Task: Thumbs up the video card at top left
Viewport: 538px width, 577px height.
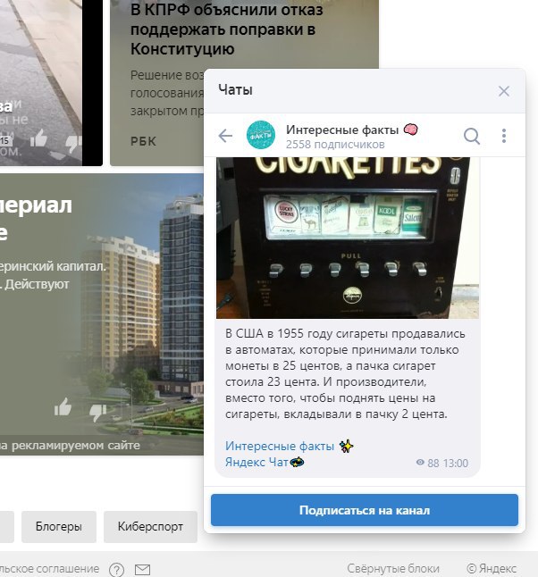Action: point(38,138)
